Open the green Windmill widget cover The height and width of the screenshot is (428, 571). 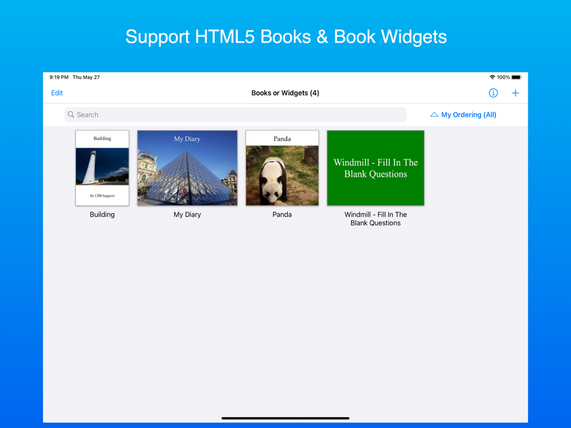376,168
